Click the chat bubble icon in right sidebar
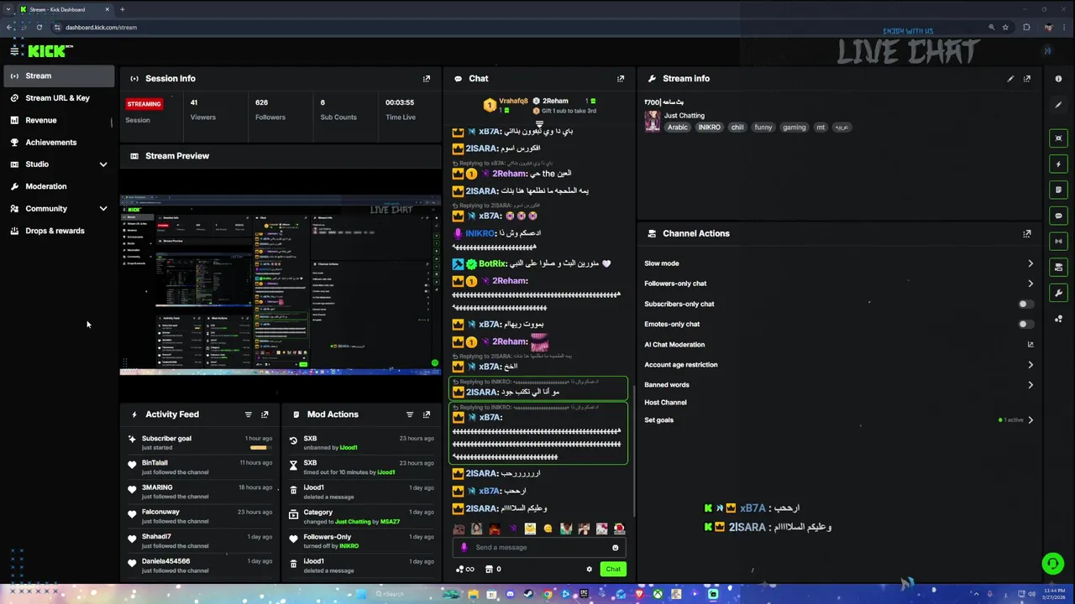The image size is (1075, 604). point(1058,216)
